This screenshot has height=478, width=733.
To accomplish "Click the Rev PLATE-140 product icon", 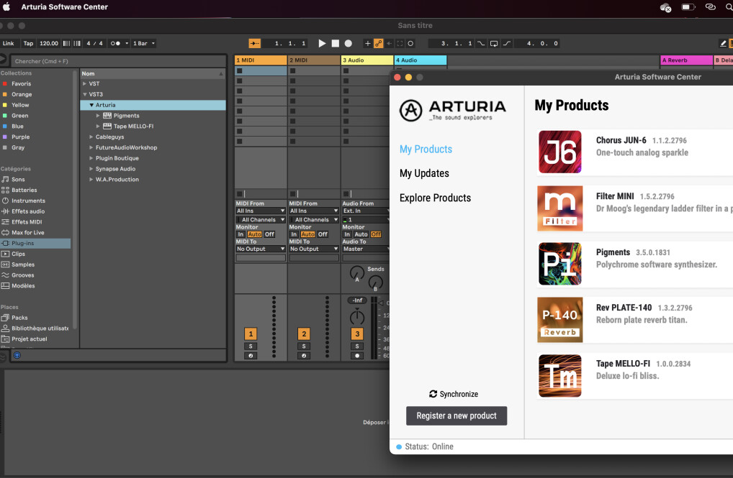I will 559,320.
